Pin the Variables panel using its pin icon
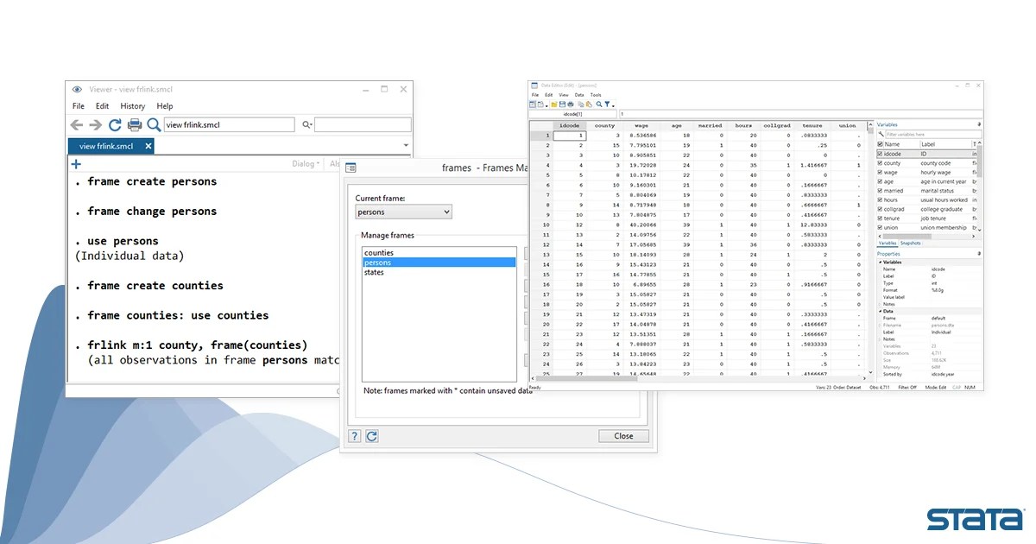 pos(979,123)
